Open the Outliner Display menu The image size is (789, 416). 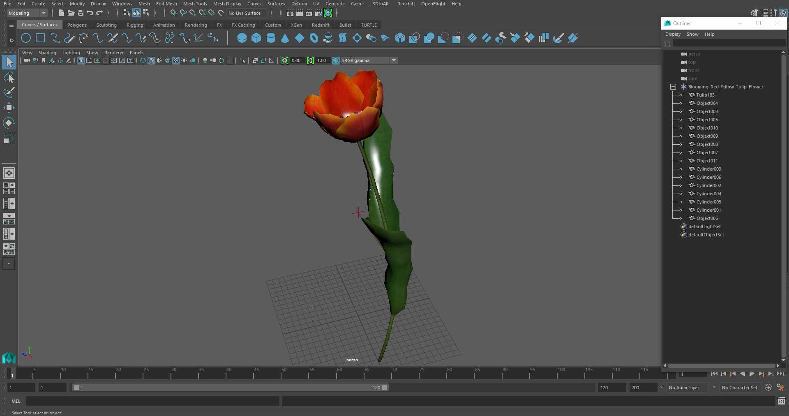(673, 34)
